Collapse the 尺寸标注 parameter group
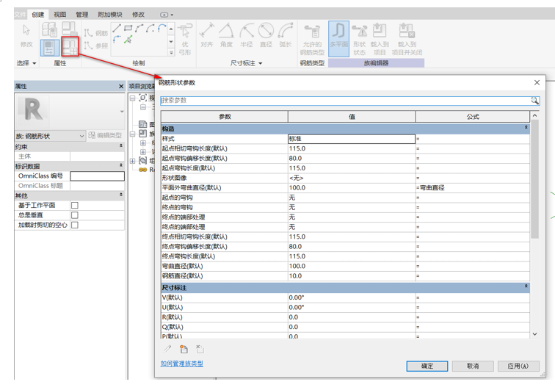Screen dimensions: 555x390 tap(526, 287)
